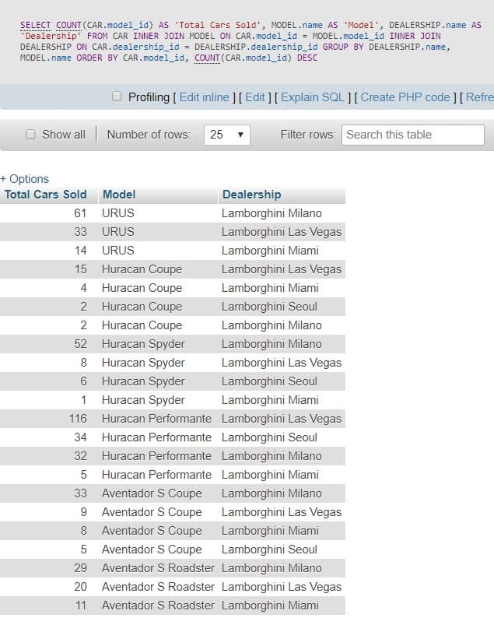This screenshot has width=494, height=618.
Task: Expand the + Options link
Action: [25, 179]
